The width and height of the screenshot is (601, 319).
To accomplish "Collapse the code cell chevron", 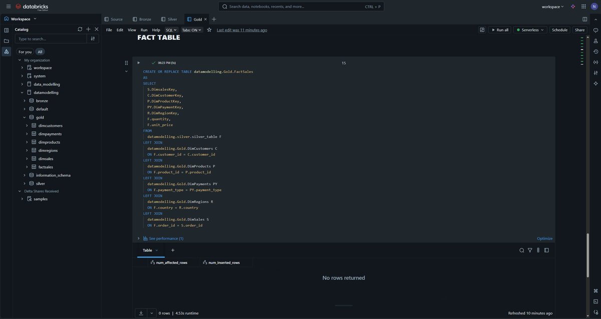I will 126,71.
